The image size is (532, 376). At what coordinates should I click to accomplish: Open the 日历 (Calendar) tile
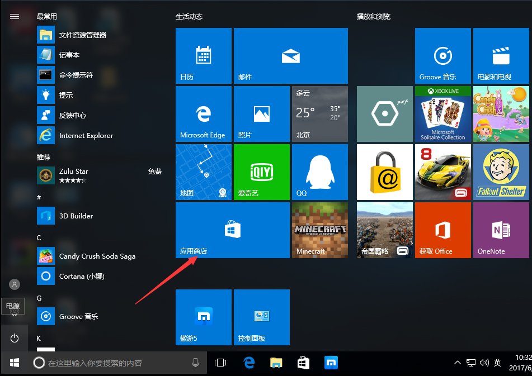pos(203,55)
